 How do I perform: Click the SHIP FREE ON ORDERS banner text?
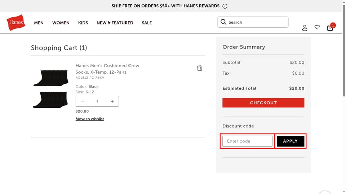click(165, 6)
